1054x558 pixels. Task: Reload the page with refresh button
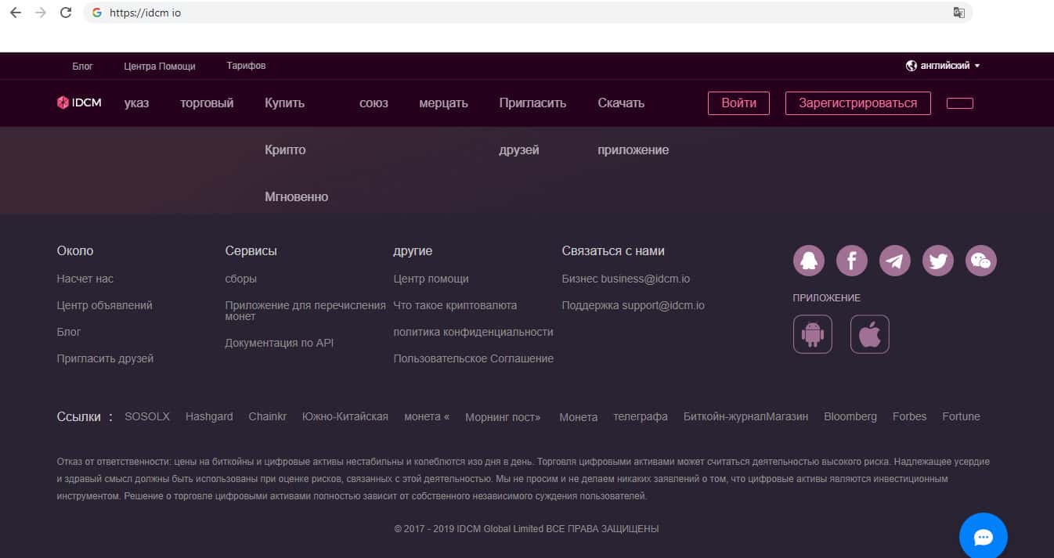coord(66,13)
